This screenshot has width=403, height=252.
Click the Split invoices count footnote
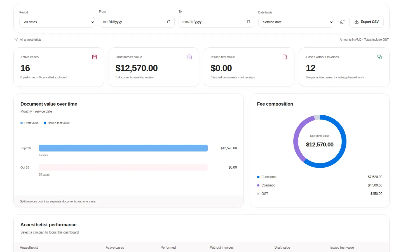pyautogui.click(x=58, y=201)
